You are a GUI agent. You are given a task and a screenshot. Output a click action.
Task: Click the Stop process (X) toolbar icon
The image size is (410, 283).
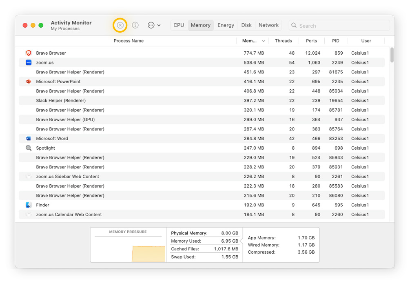[x=120, y=25]
